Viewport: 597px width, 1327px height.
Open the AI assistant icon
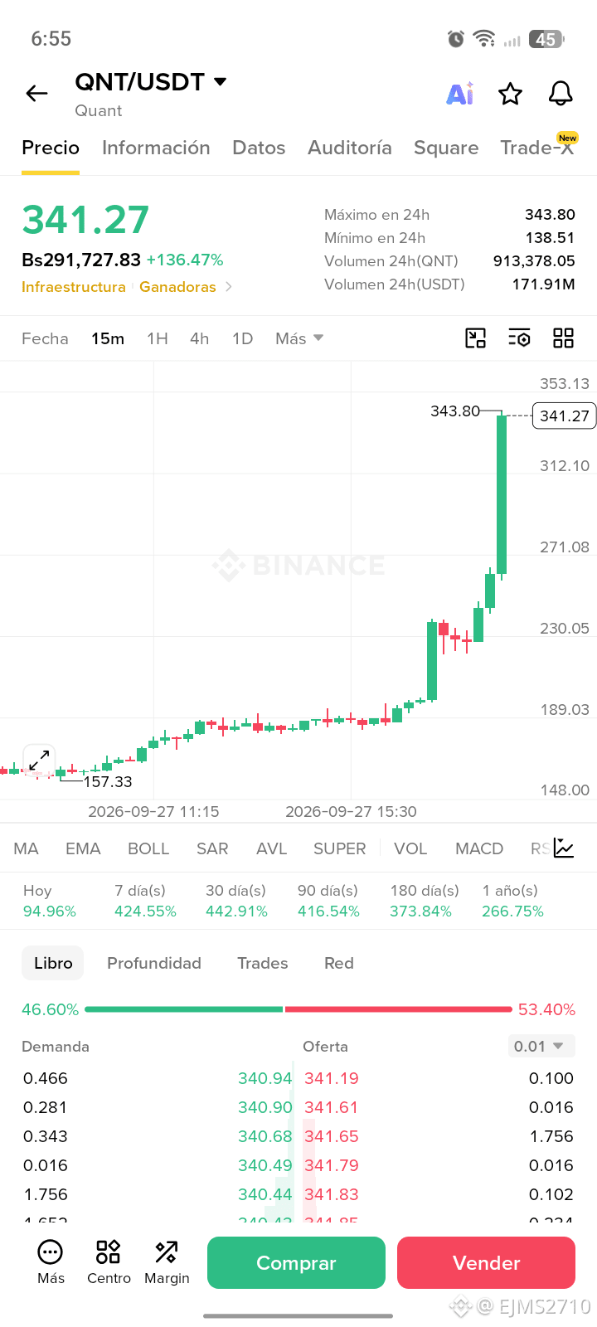(460, 94)
